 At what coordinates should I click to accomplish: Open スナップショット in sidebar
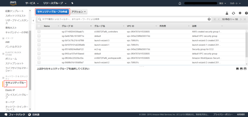pos(15,63)
